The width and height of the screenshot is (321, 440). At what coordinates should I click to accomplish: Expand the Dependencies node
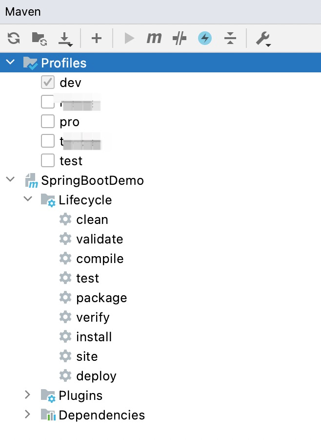(28, 415)
